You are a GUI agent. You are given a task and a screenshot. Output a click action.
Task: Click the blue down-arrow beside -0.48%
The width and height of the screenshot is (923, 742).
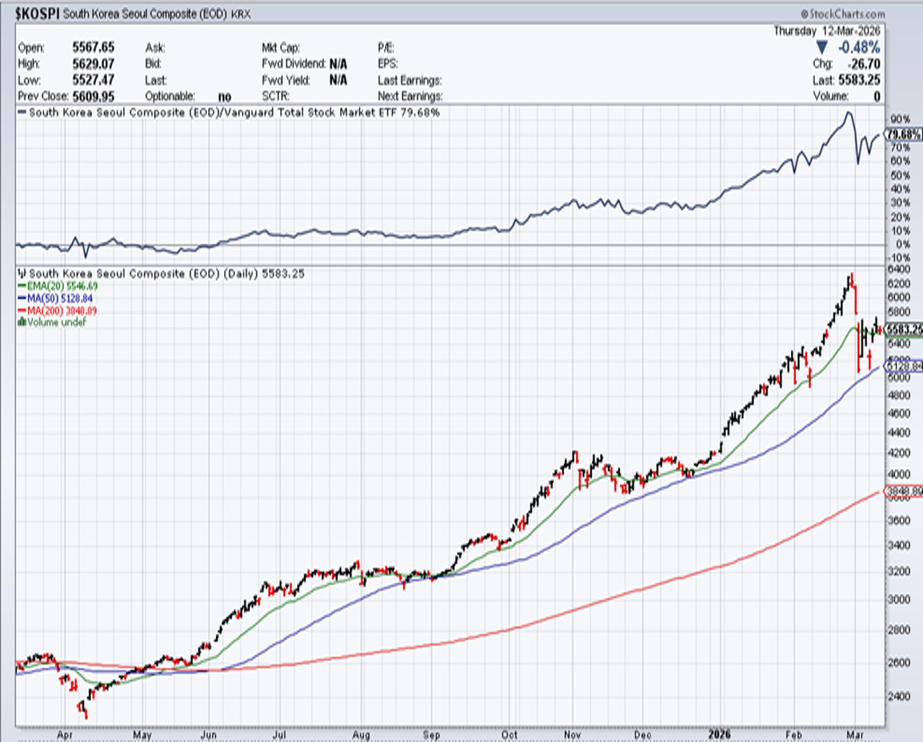click(822, 48)
